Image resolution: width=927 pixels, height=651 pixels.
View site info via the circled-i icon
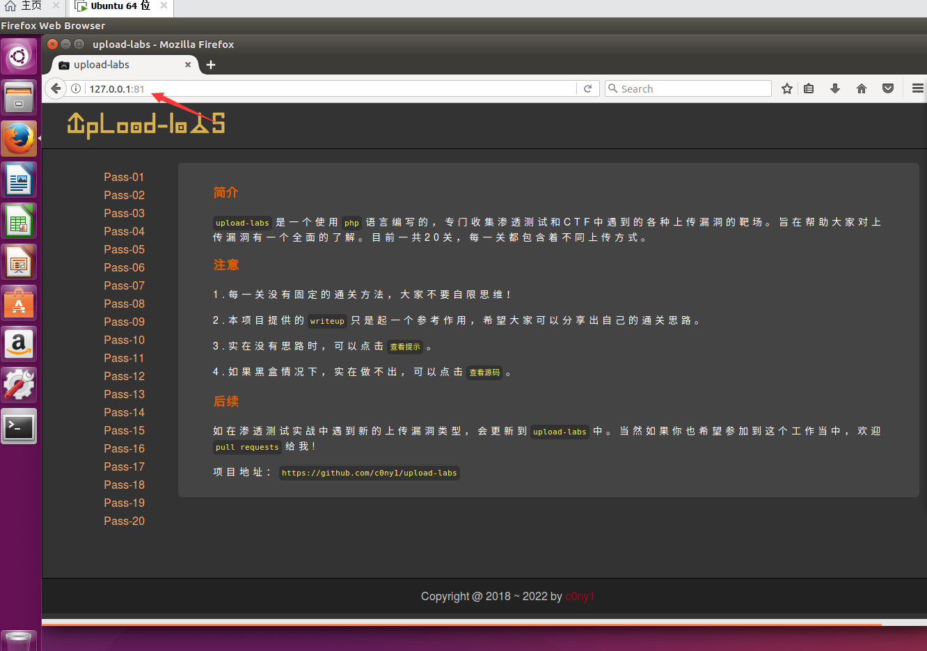(x=75, y=88)
